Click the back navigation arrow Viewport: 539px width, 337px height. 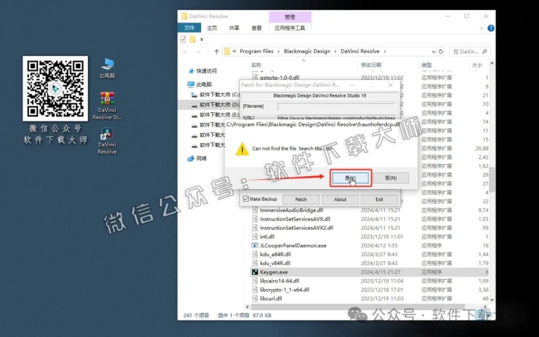(x=185, y=51)
